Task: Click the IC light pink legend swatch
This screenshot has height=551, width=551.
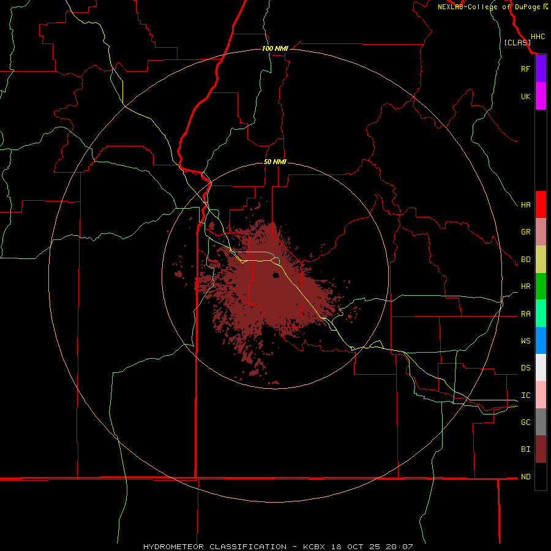Action: pyautogui.click(x=541, y=395)
